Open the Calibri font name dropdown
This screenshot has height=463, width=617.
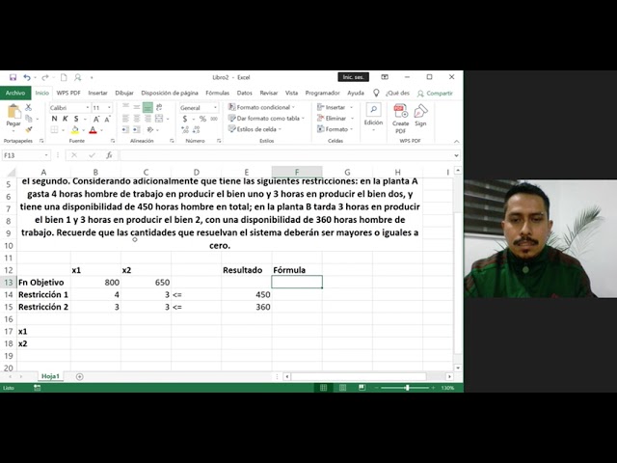[x=88, y=107]
